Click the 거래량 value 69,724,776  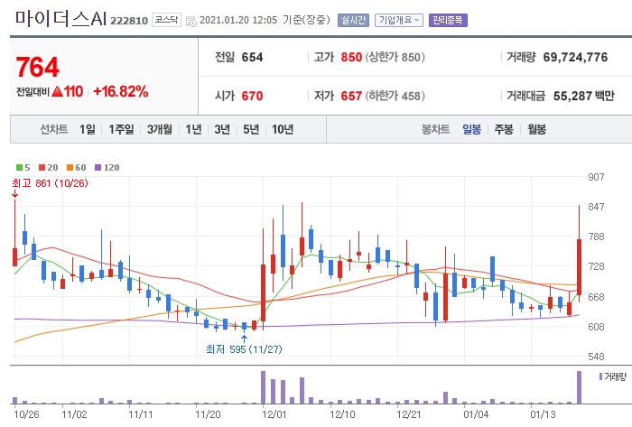click(x=575, y=57)
